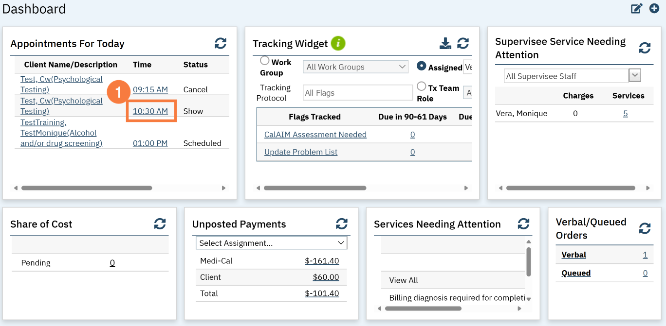Refresh the Tracking Widget

(x=463, y=43)
